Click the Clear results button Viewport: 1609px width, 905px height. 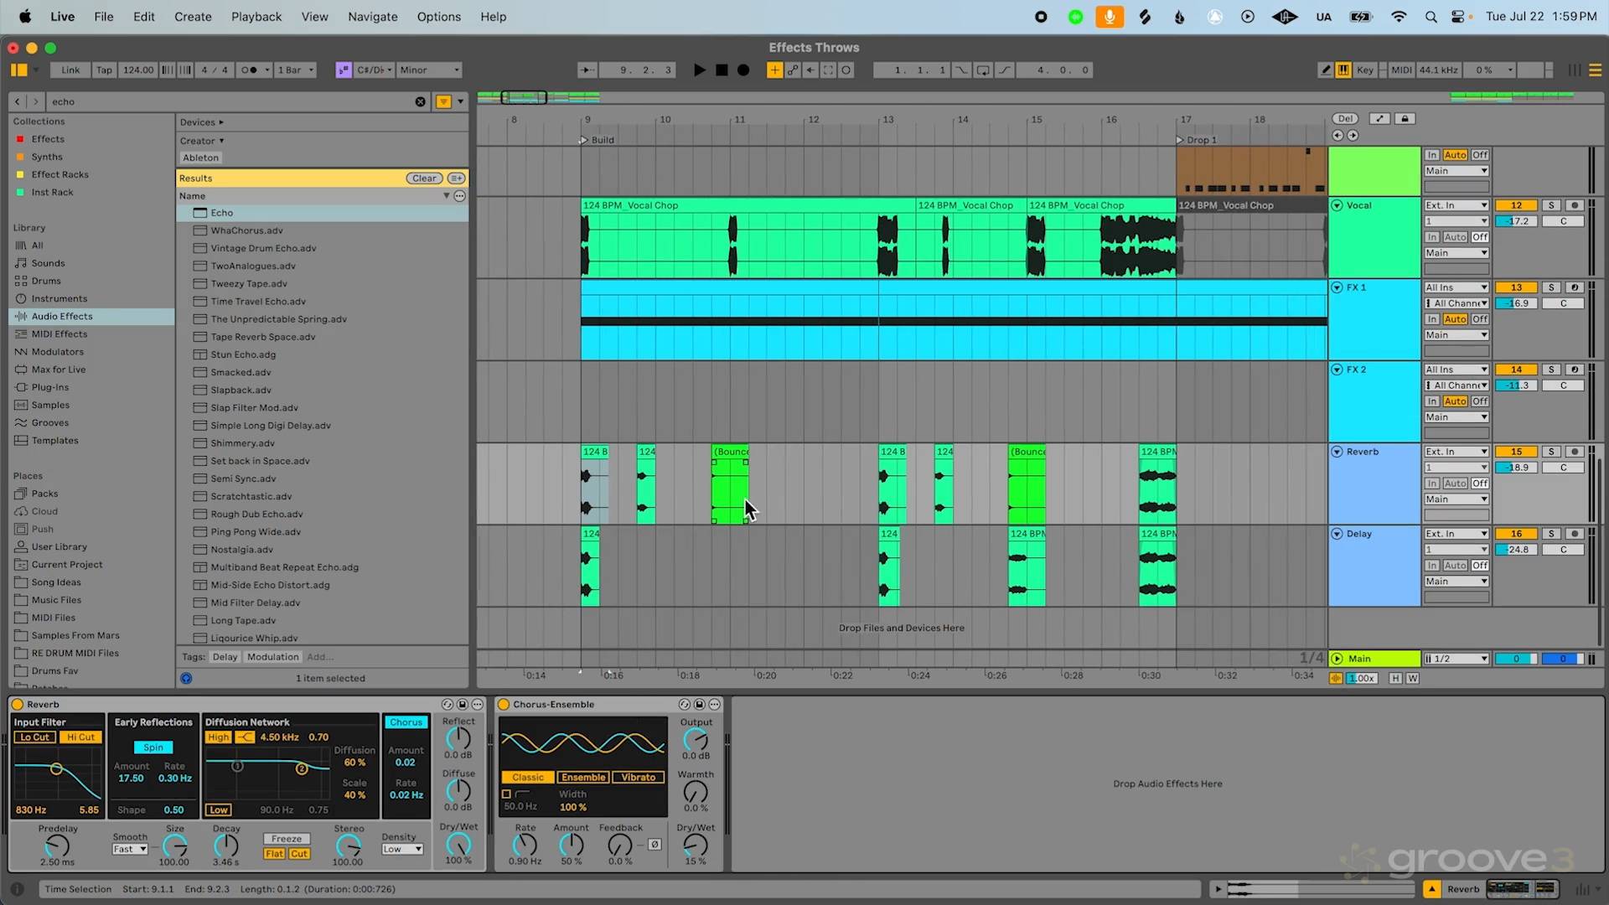[x=424, y=178]
